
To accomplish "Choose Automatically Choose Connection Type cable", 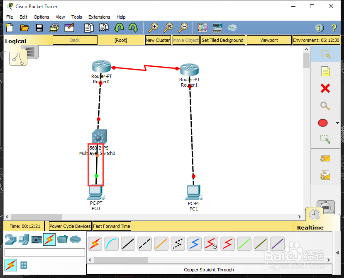I will 95,244.
